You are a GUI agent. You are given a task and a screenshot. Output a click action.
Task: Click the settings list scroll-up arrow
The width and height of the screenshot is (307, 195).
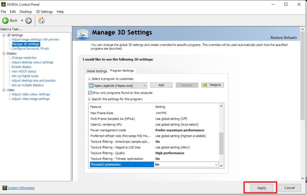(221, 106)
